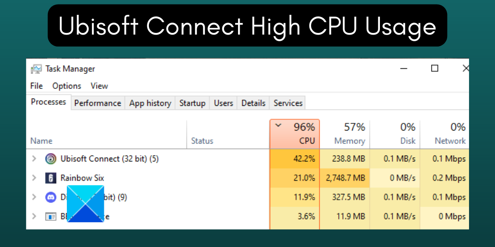Switch to the Startup tab
Screen dimensions: 495x247
192,103
